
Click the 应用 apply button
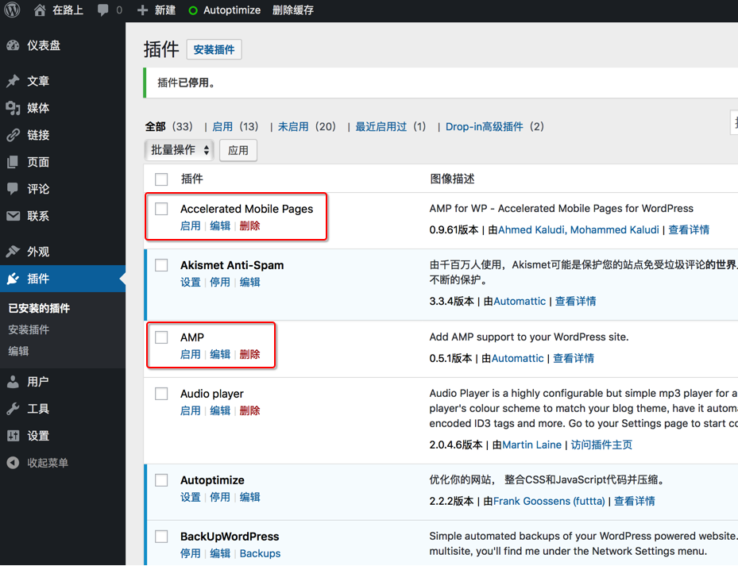click(x=238, y=150)
